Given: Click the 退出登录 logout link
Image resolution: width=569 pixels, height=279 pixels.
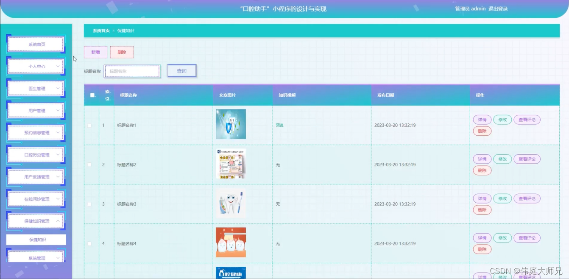Looking at the screenshot, I should [498, 8].
